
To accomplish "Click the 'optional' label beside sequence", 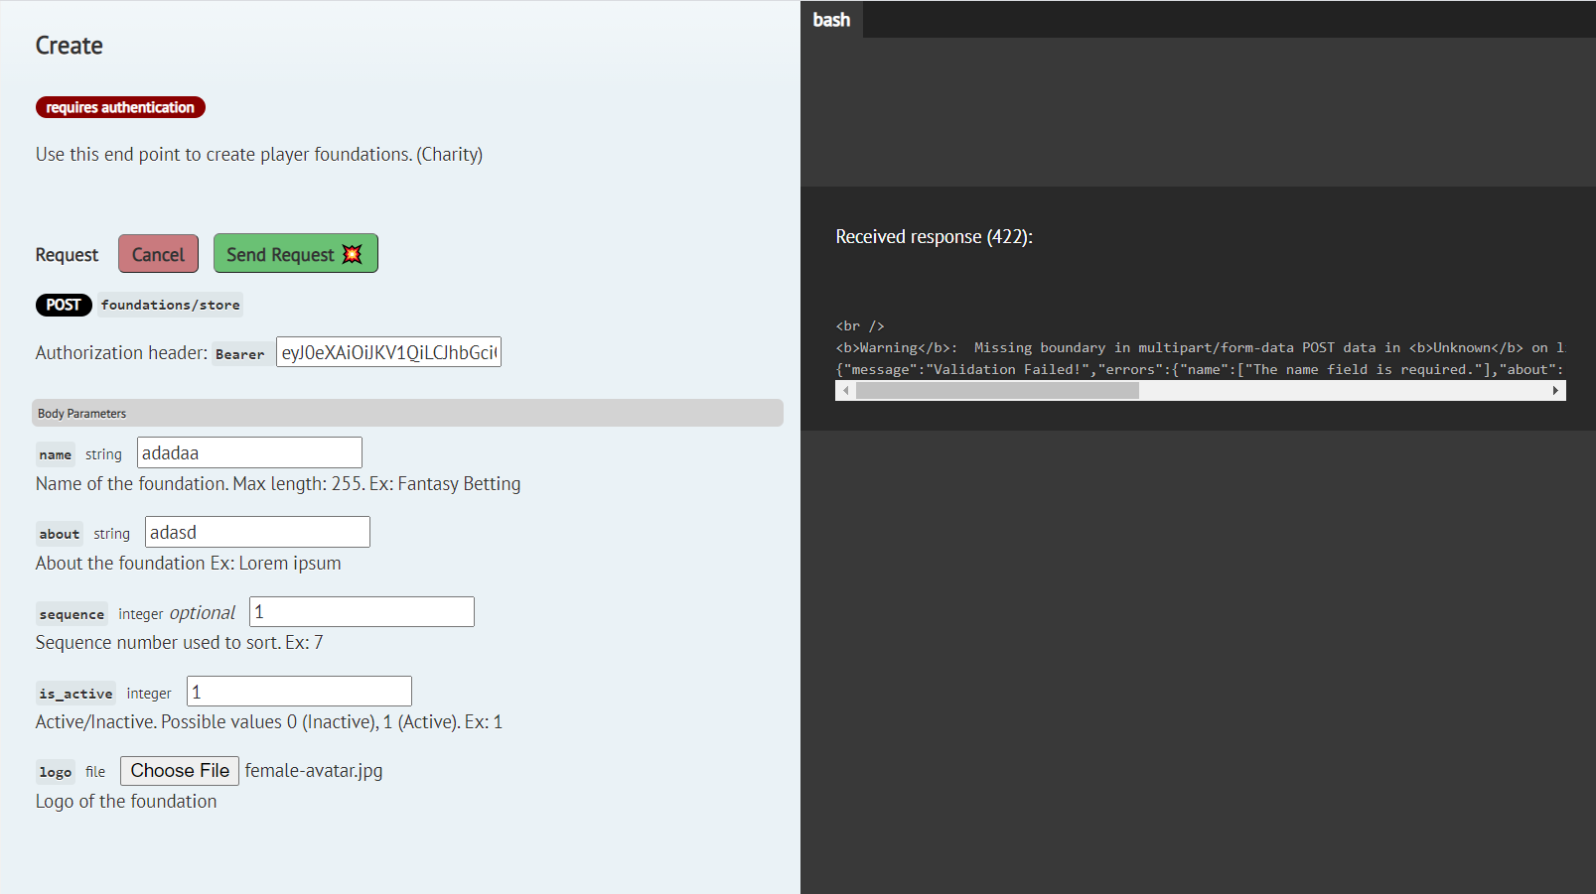I will (203, 613).
